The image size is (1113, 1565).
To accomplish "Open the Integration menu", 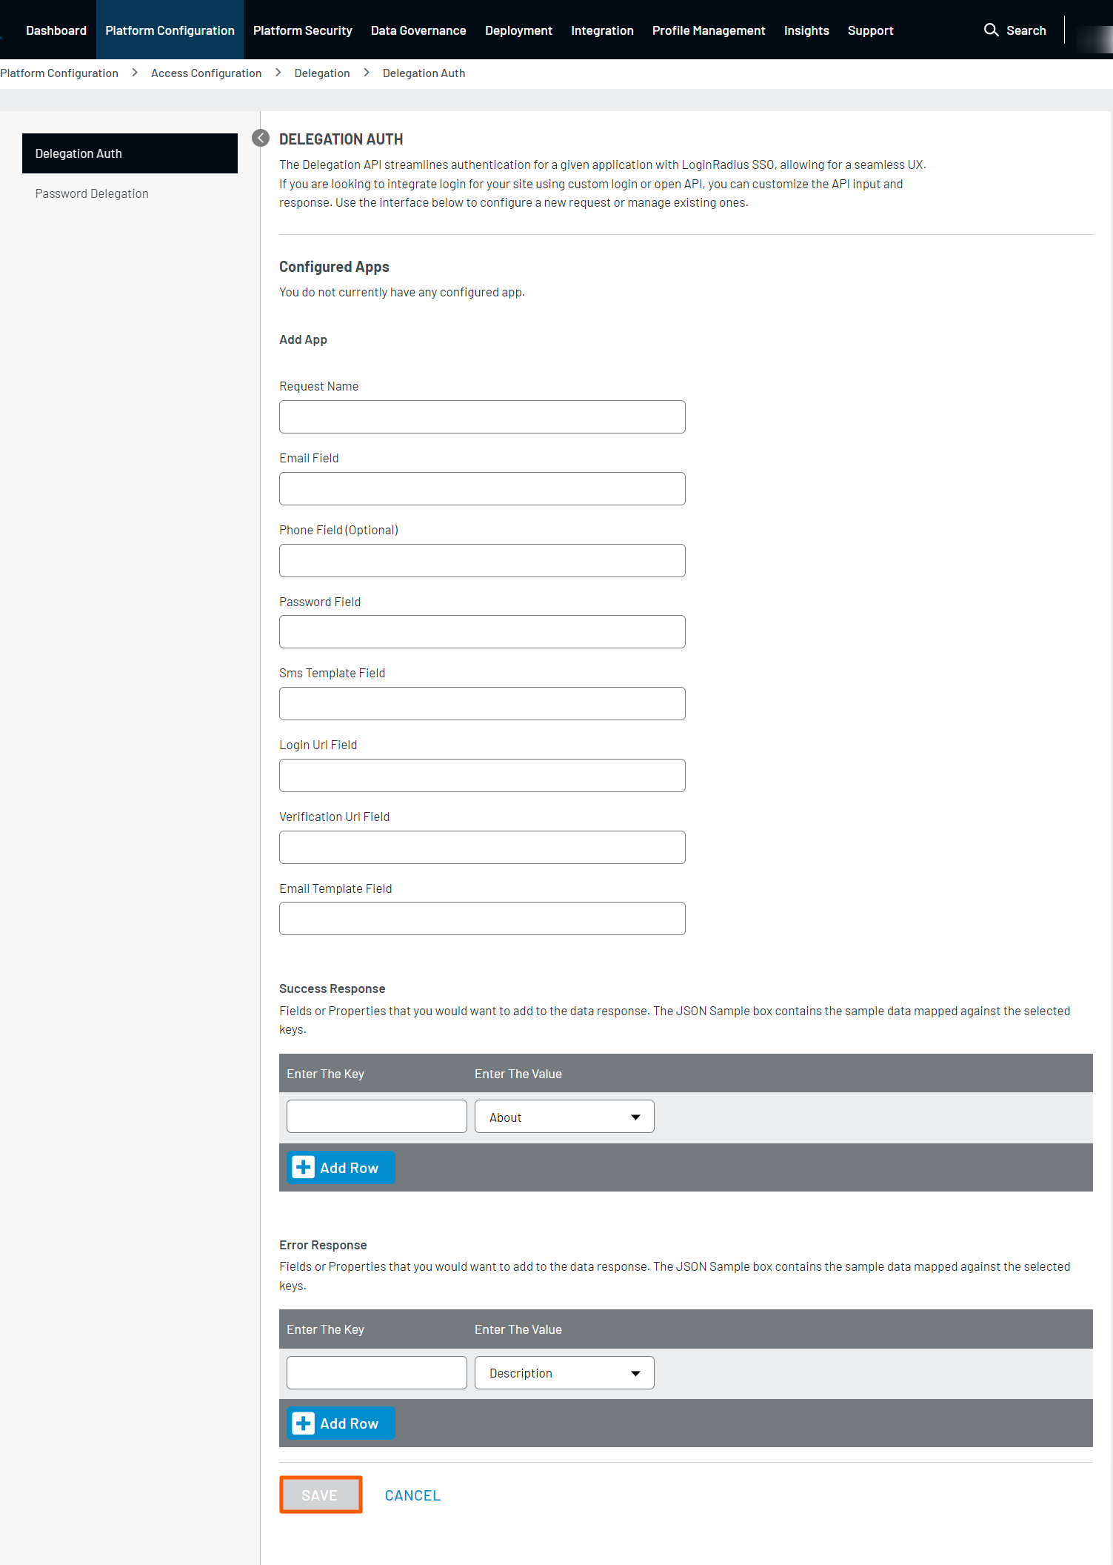I will click(602, 30).
